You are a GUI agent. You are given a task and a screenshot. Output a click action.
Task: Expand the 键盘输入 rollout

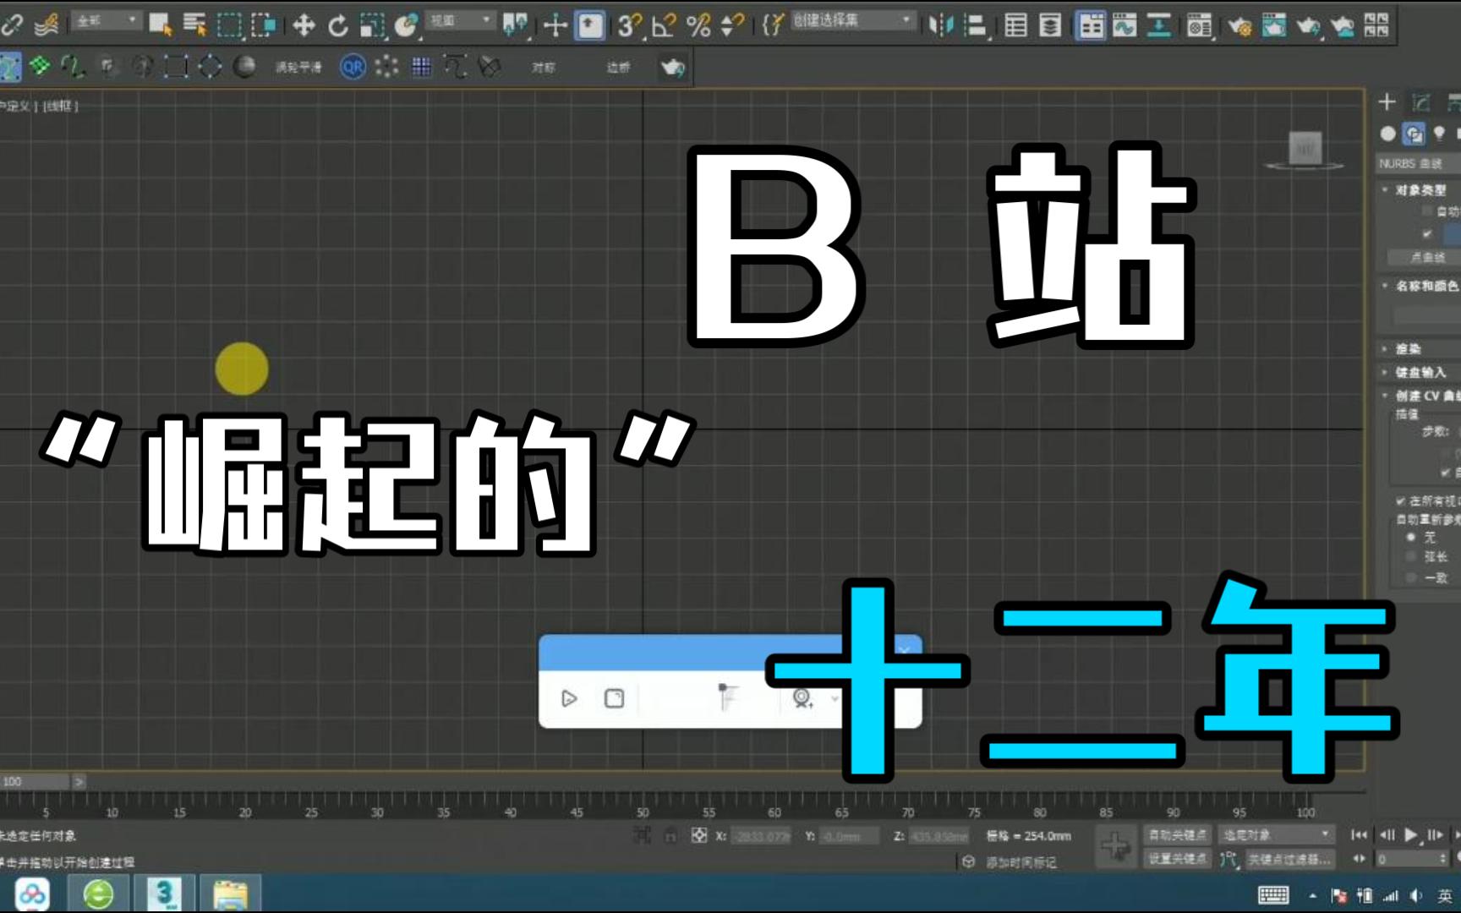[1420, 372]
